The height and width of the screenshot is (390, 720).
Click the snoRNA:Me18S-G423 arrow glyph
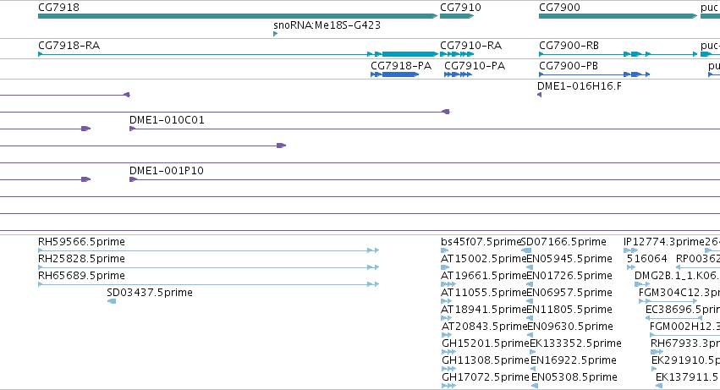[x=276, y=34]
